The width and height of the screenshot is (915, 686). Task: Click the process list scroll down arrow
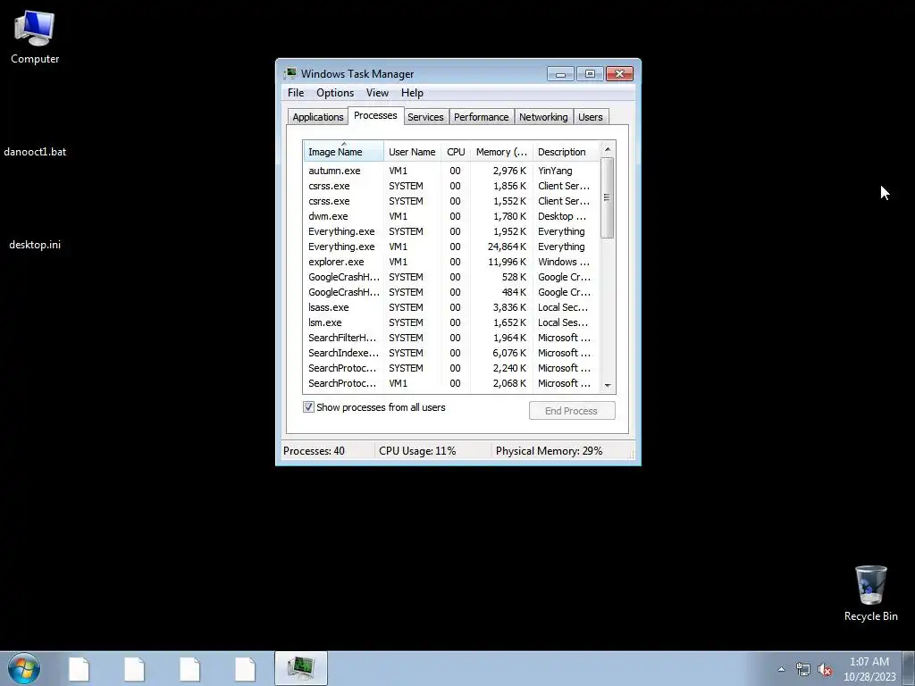[x=608, y=386]
